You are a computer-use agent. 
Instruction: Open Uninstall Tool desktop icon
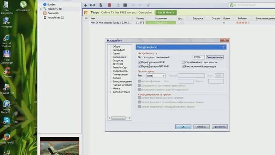7,89
